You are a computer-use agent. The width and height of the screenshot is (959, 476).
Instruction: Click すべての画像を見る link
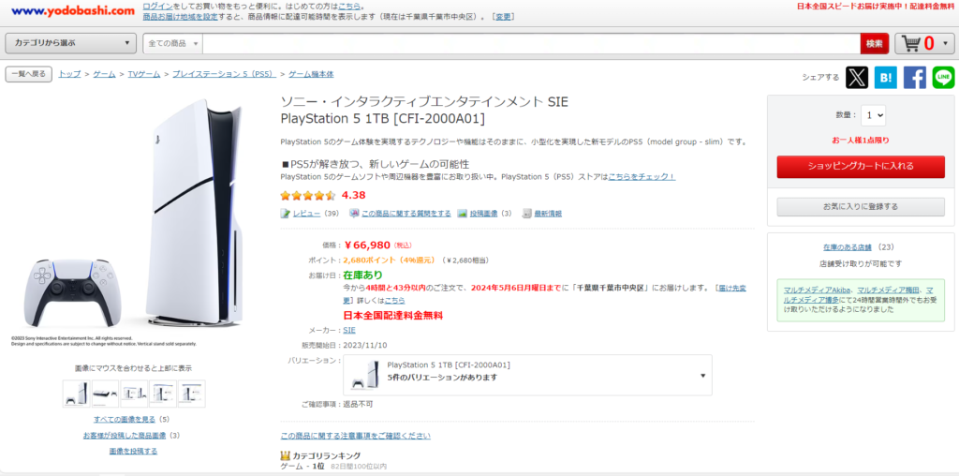point(125,420)
